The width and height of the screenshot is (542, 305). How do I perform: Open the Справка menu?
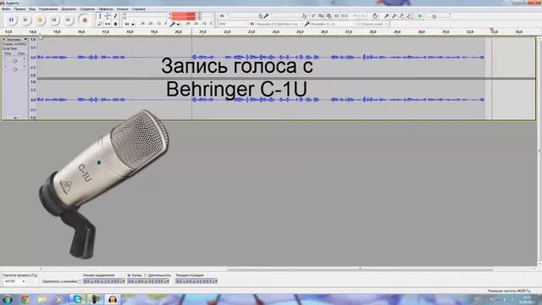click(x=139, y=9)
